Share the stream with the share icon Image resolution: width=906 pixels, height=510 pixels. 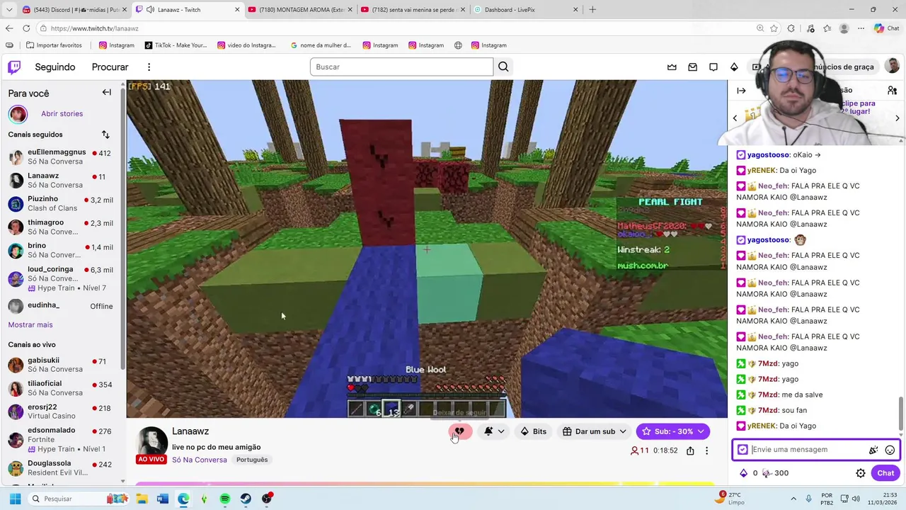coord(690,450)
